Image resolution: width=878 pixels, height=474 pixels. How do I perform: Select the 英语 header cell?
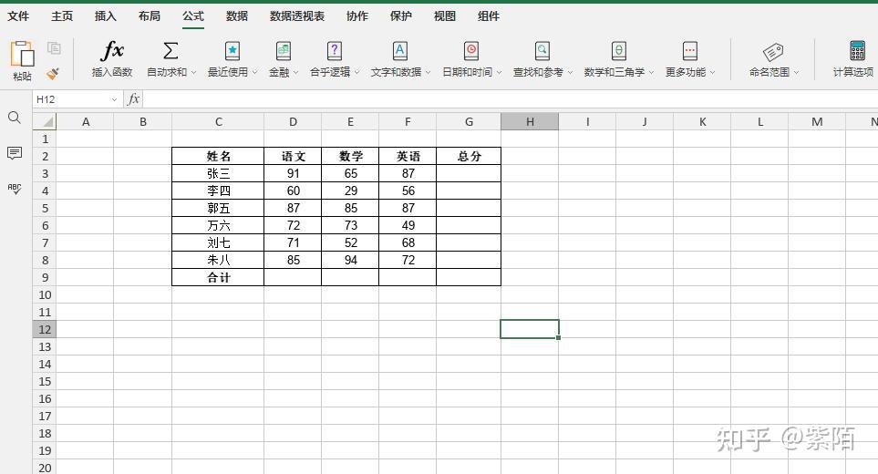pyautogui.click(x=408, y=156)
